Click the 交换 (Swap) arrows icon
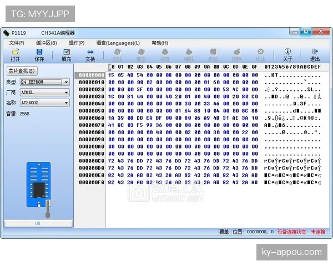Screen dimensions: 333x266 coord(90,54)
